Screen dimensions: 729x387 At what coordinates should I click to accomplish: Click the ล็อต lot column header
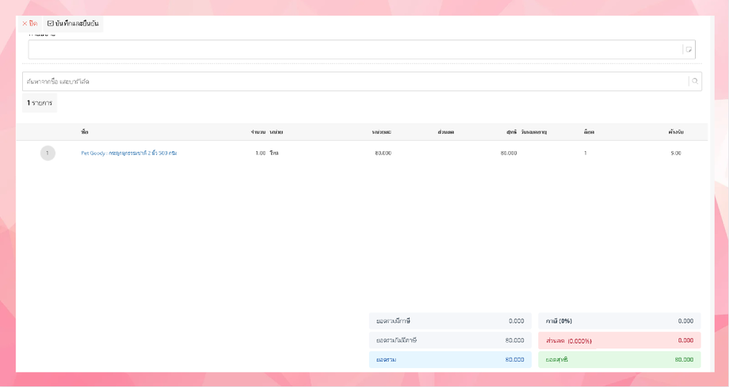(589, 132)
